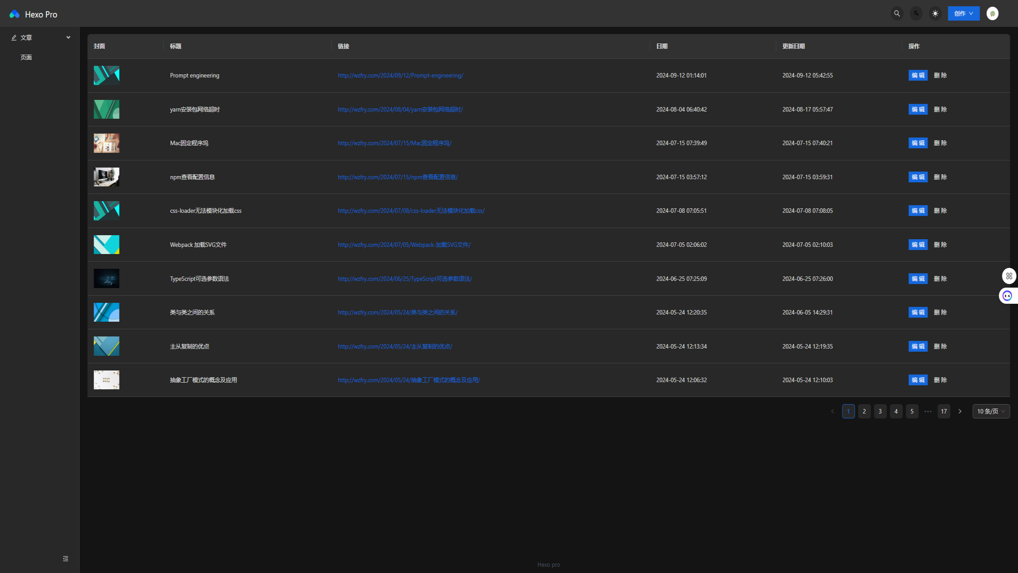Image resolution: width=1018 pixels, height=573 pixels.
Task: Open the 创作 dropdown button
Action: pos(963,13)
